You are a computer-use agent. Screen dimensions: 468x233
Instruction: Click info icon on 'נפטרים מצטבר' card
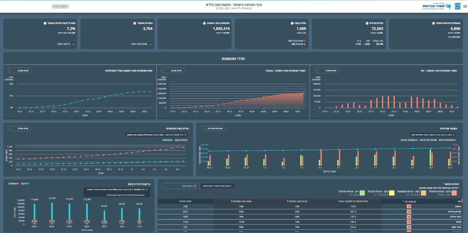coord(134,23)
